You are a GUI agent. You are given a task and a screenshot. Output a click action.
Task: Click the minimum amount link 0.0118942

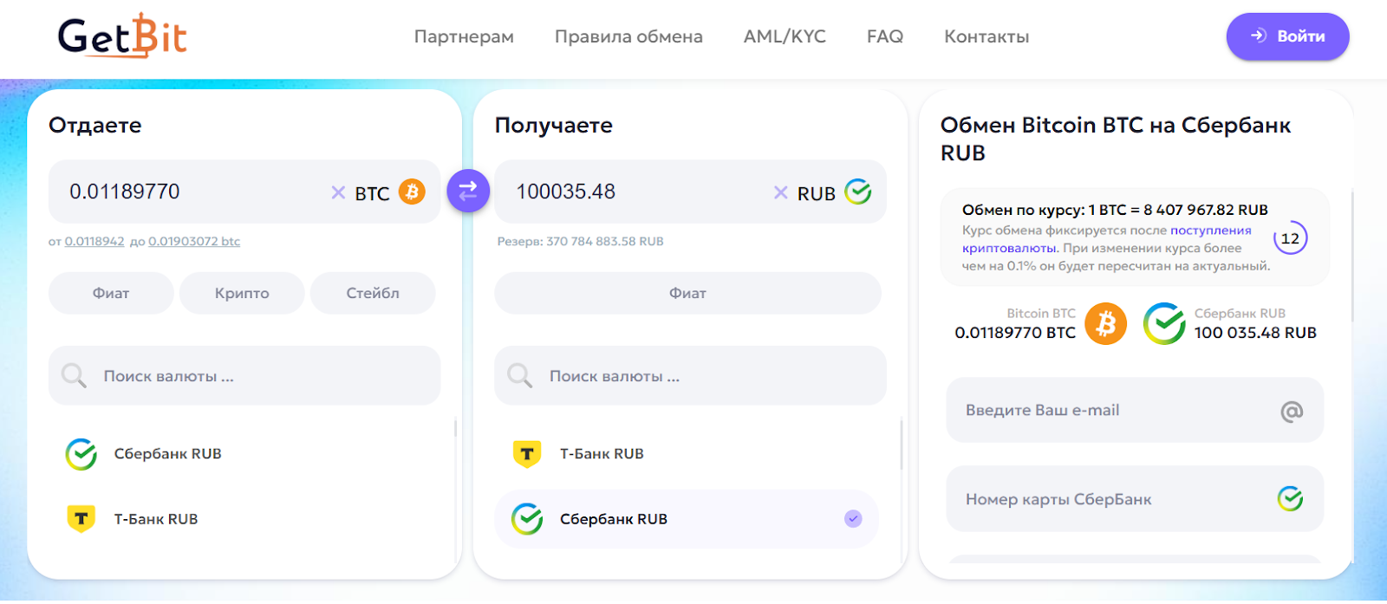tap(94, 242)
